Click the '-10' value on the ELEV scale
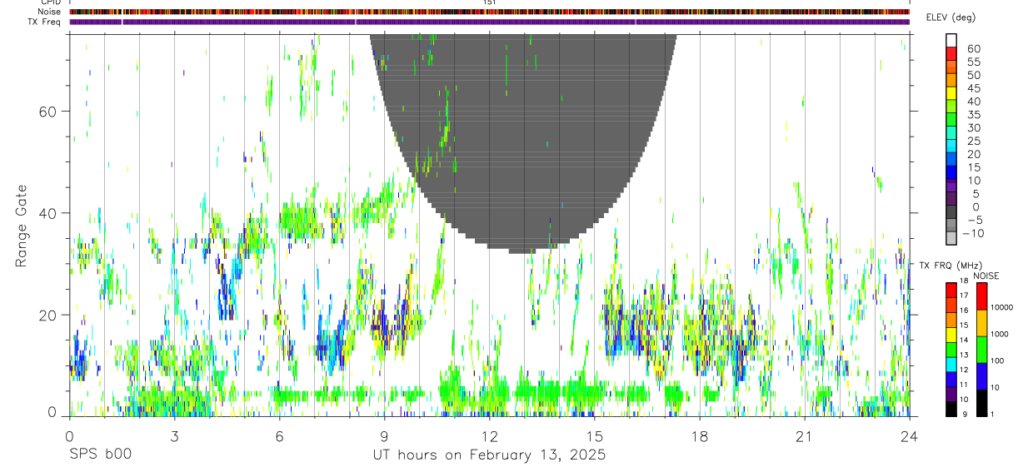This screenshot has width=1023, height=472. [x=973, y=233]
